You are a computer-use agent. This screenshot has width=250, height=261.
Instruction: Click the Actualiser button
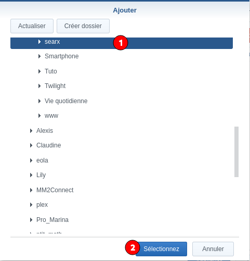[x=32, y=26]
